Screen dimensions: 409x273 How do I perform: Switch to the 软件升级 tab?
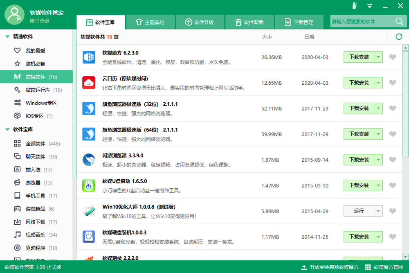pos(200,22)
